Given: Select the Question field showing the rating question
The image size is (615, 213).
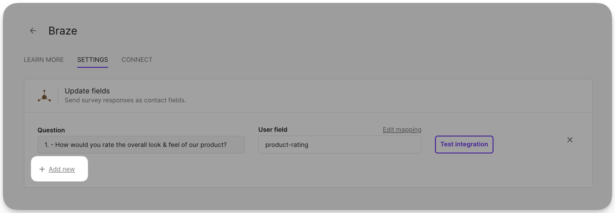Looking at the screenshot, I should pyautogui.click(x=141, y=144).
